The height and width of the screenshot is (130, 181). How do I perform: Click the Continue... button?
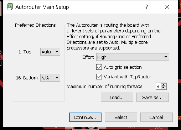click(85, 117)
